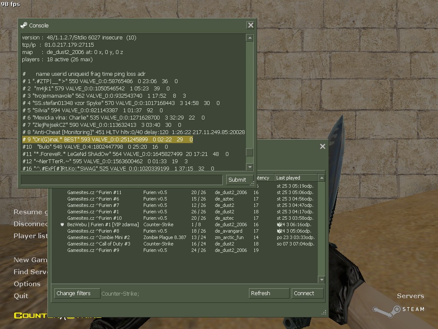Click the console down scroll arrow

coord(250,167)
